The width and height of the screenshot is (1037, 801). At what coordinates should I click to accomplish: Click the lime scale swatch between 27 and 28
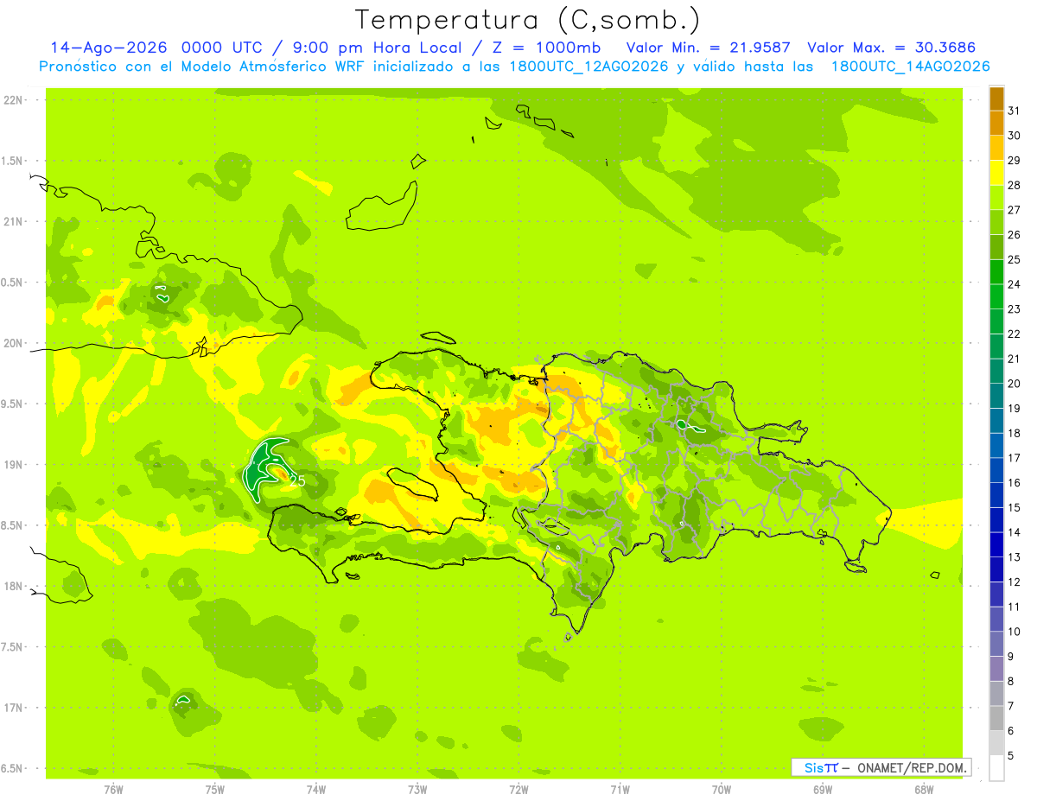[996, 198]
